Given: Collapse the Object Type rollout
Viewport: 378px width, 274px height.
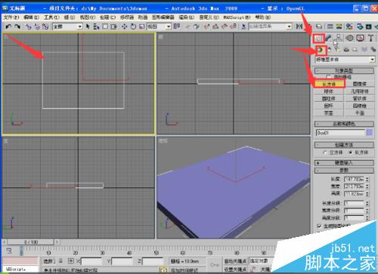Looking at the screenshot, I should [x=344, y=70].
